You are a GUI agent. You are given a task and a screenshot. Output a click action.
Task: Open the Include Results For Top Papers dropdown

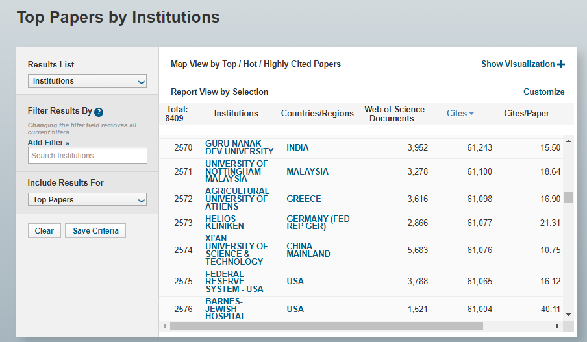click(x=87, y=199)
